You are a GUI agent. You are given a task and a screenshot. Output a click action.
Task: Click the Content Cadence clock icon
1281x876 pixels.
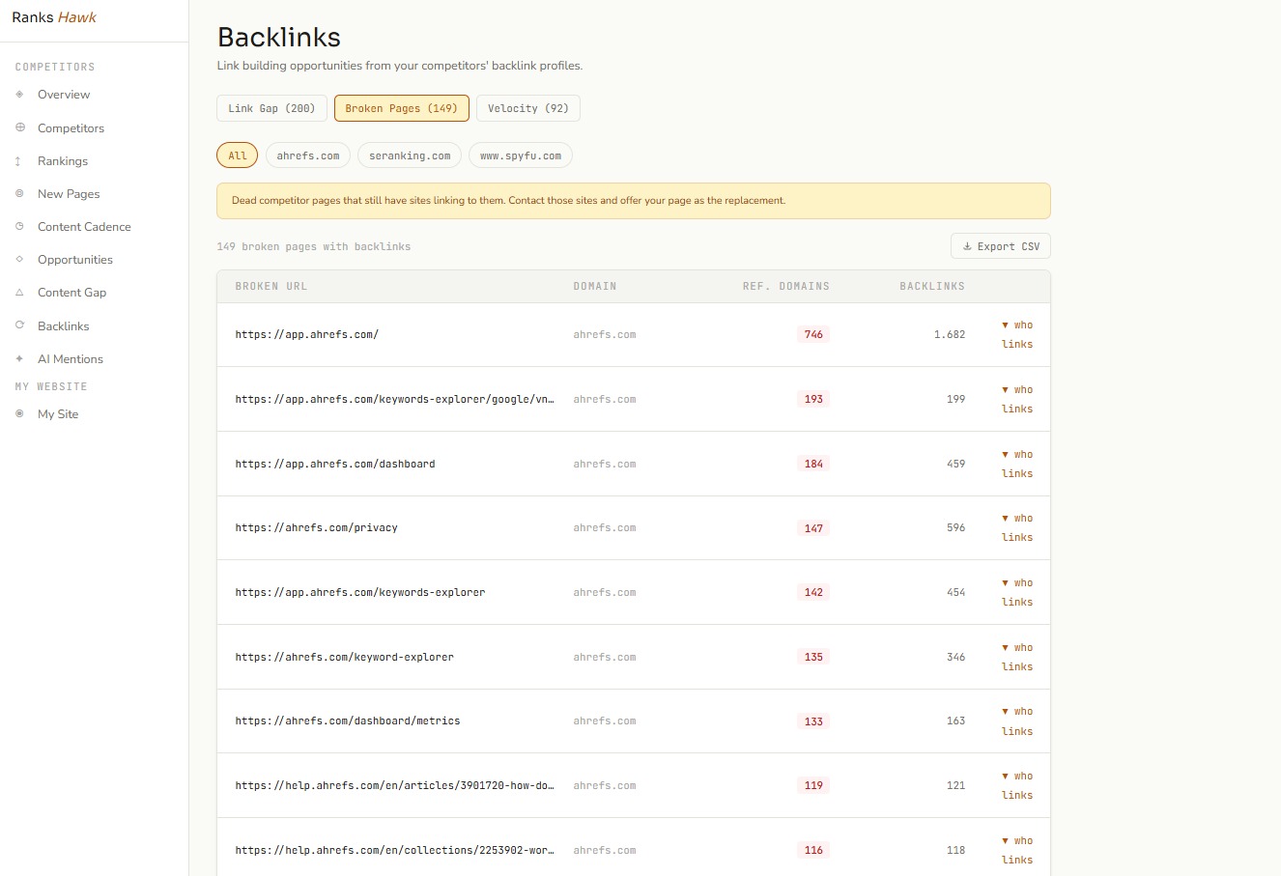coord(19,227)
